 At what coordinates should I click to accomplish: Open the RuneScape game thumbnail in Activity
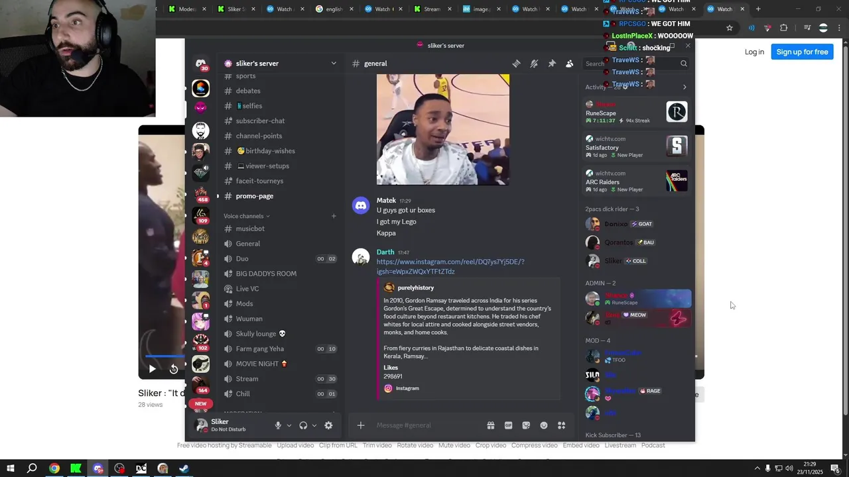(677, 112)
